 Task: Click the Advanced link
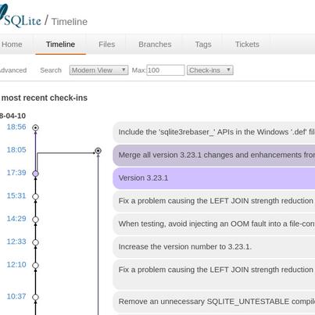[13, 70]
